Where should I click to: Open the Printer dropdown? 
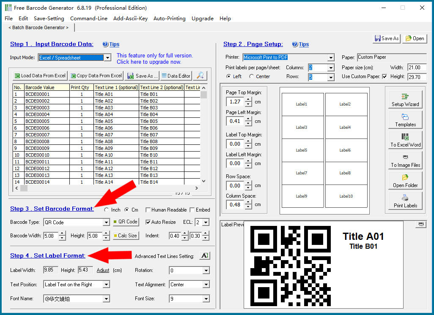coord(331,57)
